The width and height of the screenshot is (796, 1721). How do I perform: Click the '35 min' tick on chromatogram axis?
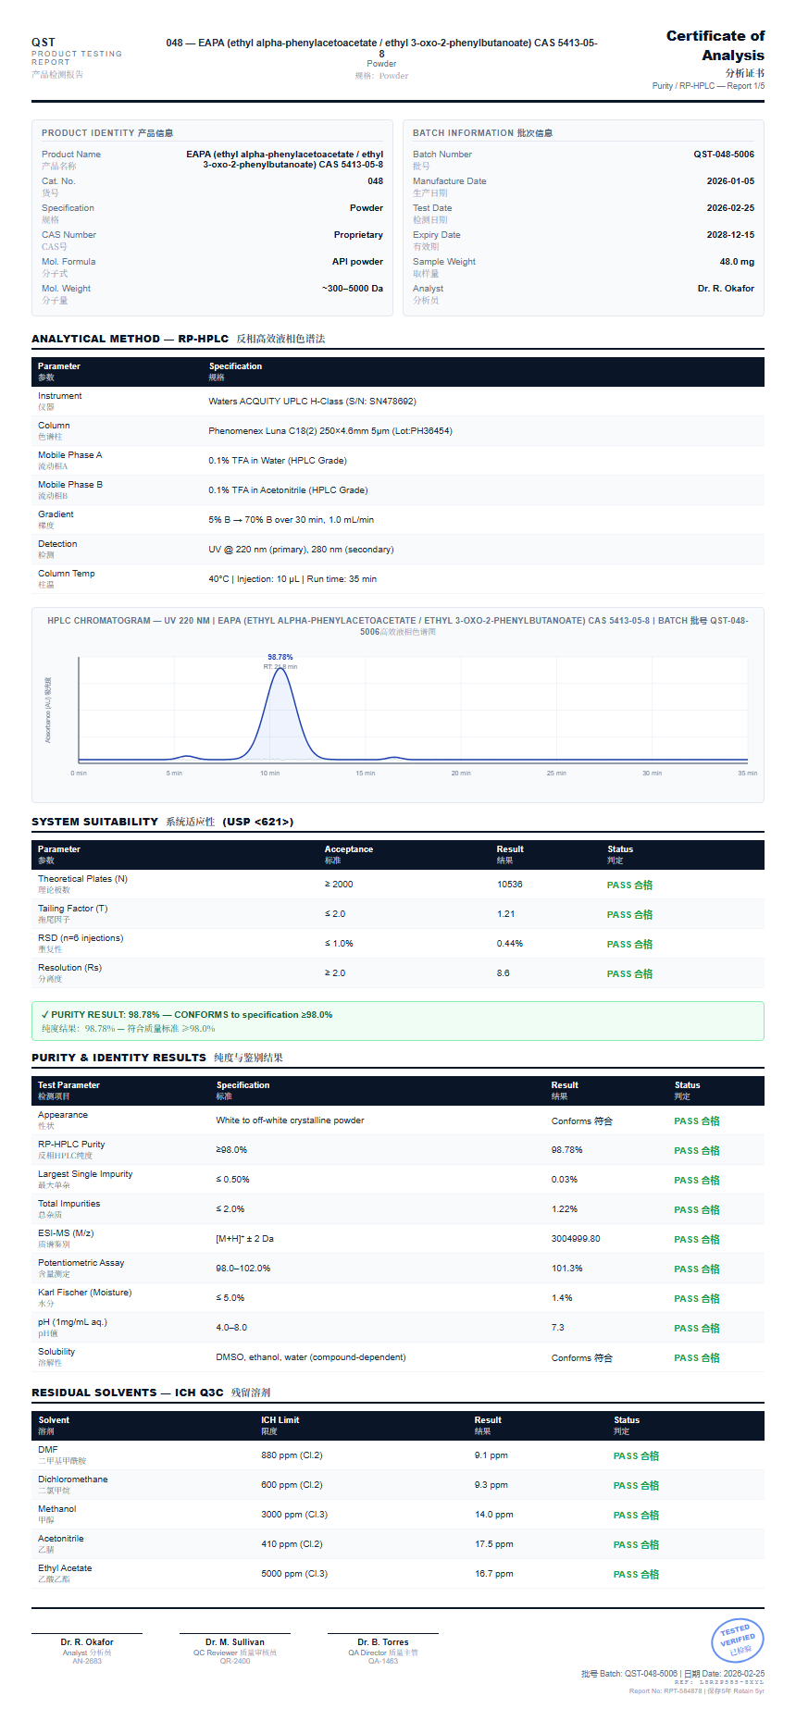click(x=747, y=773)
